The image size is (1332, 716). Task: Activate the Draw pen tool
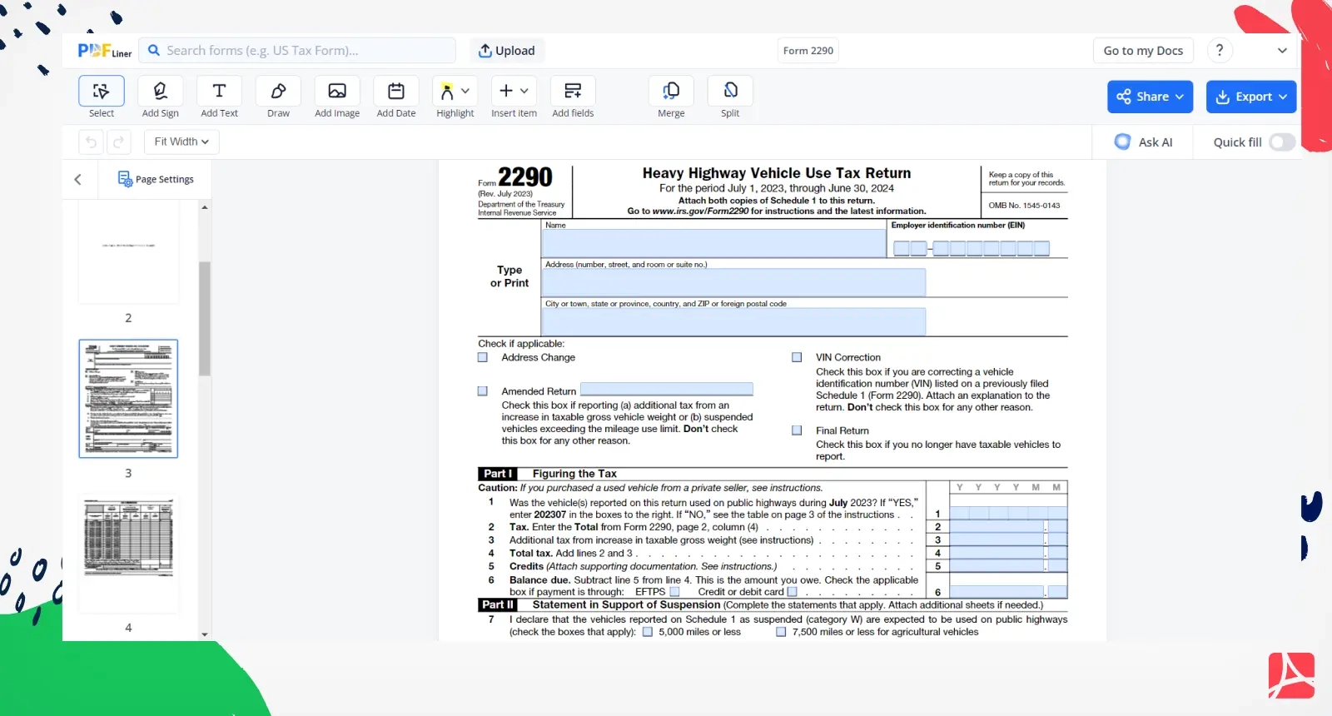[x=278, y=92]
